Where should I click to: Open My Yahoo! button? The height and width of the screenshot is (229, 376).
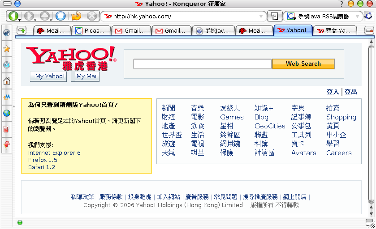[48, 76]
